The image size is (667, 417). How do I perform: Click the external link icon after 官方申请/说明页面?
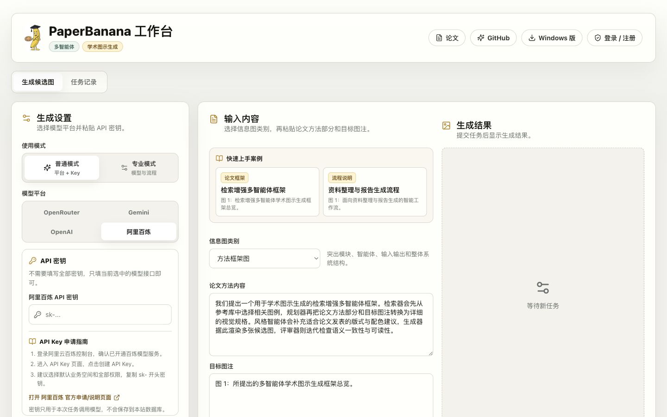tap(117, 398)
